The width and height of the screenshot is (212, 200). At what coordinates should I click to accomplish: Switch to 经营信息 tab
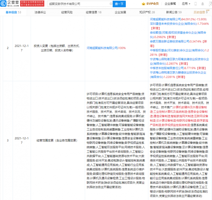(94, 12)
